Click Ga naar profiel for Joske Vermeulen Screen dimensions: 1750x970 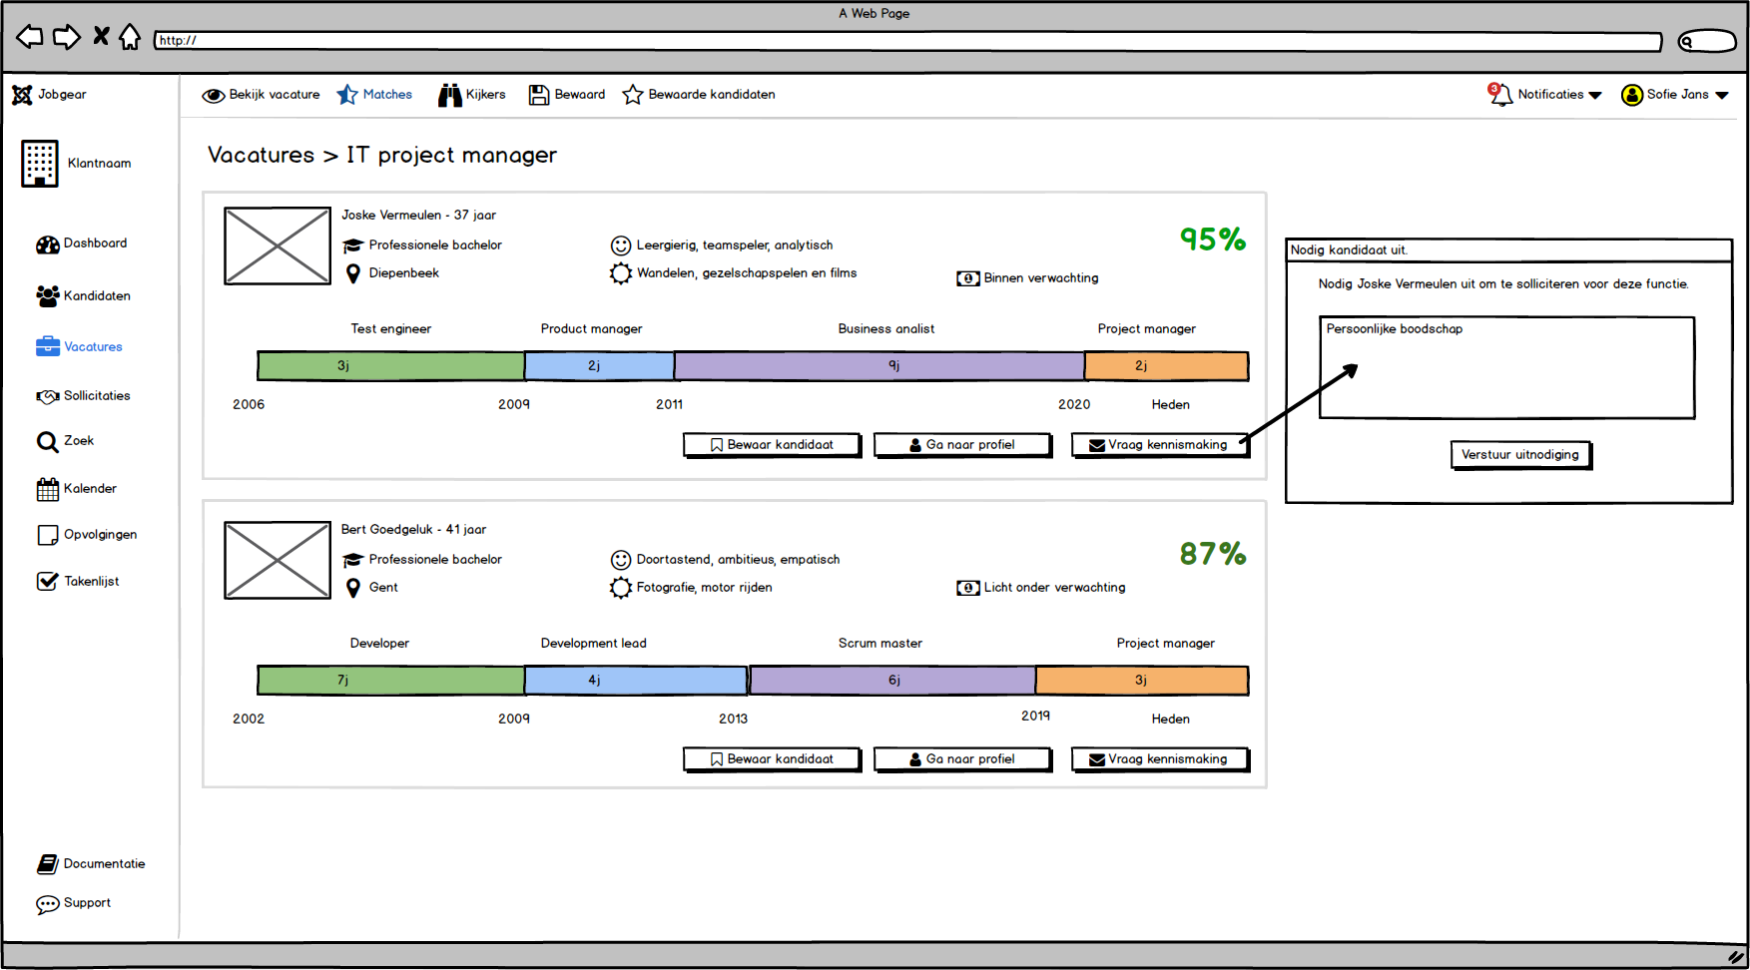pyautogui.click(x=962, y=445)
